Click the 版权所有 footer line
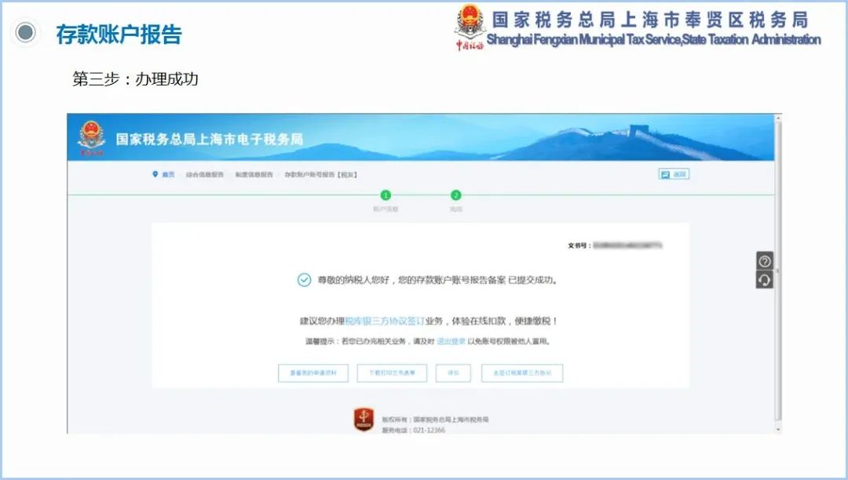848x480 pixels. tap(435, 420)
